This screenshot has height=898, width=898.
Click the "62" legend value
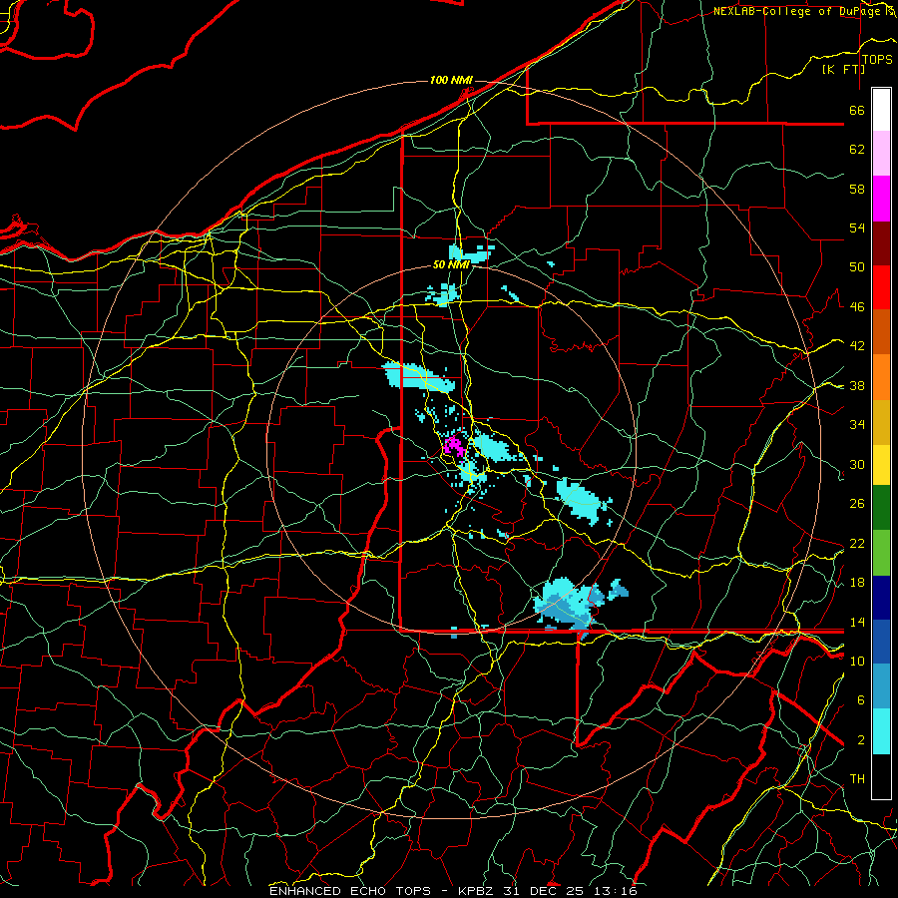[857, 150]
